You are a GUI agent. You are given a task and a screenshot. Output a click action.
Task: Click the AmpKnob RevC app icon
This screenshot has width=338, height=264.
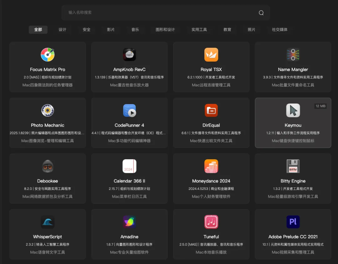[129, 55]
